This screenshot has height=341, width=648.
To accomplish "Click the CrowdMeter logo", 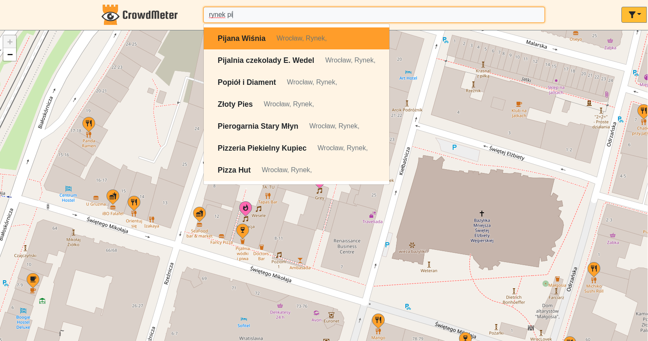I will (x=140, y=15).
